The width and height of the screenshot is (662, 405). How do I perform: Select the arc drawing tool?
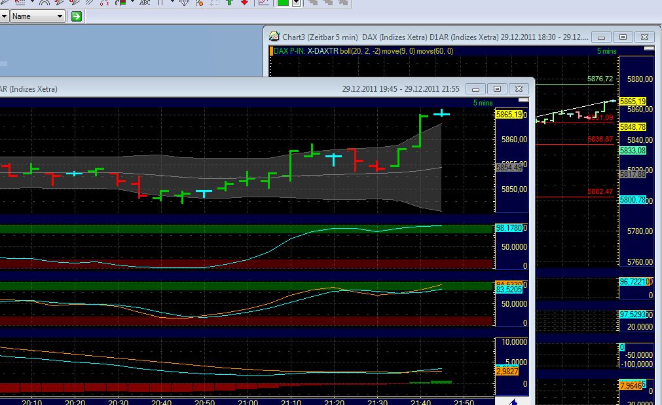click(45, 4)
